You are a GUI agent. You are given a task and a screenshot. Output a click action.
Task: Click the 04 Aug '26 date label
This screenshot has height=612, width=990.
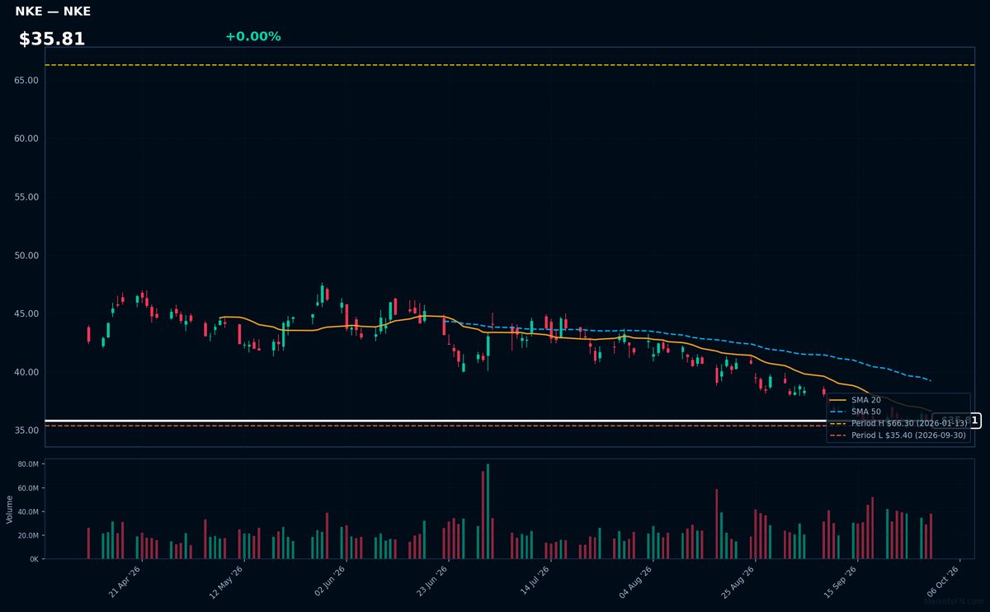click(635, 581)
